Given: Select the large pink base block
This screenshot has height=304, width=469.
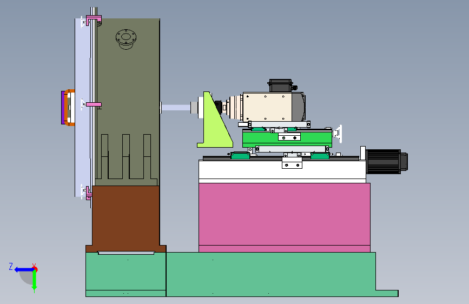Looking at the screenshot, I should (x=285, y=217).
